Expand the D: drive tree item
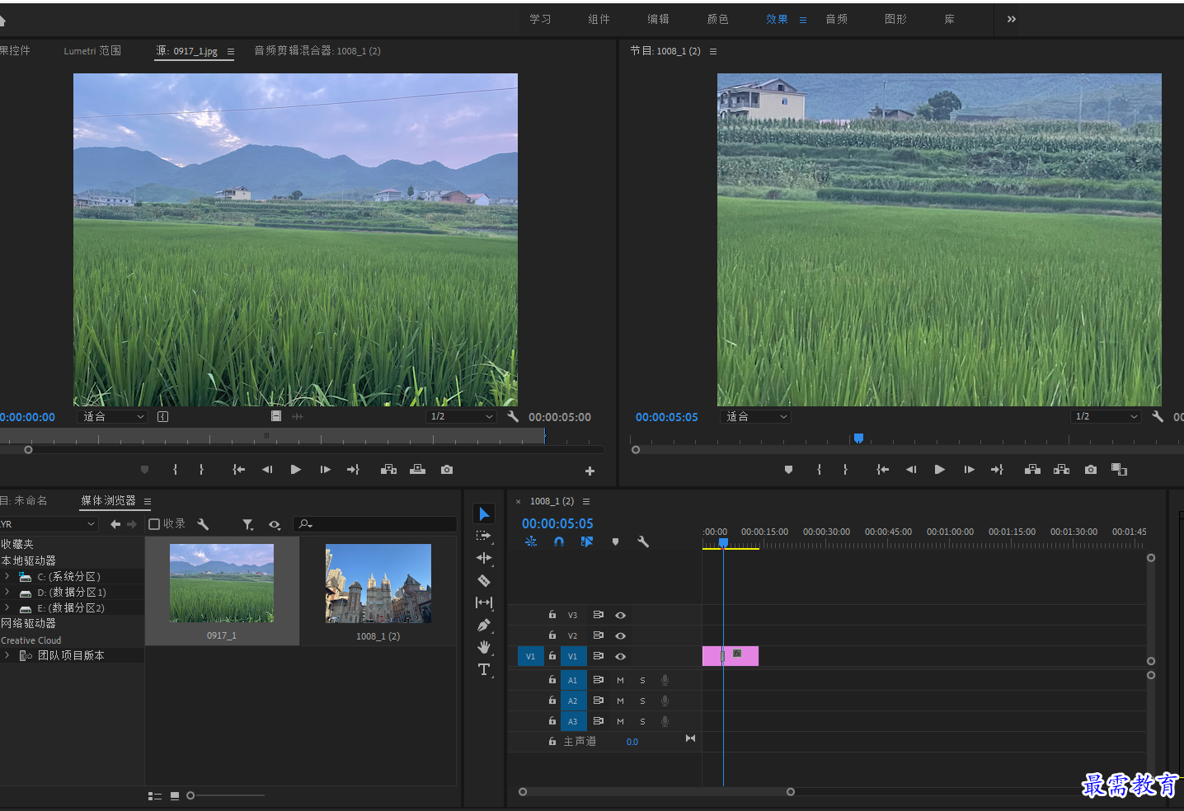The image size is (1184, 811). coord(7,592)
